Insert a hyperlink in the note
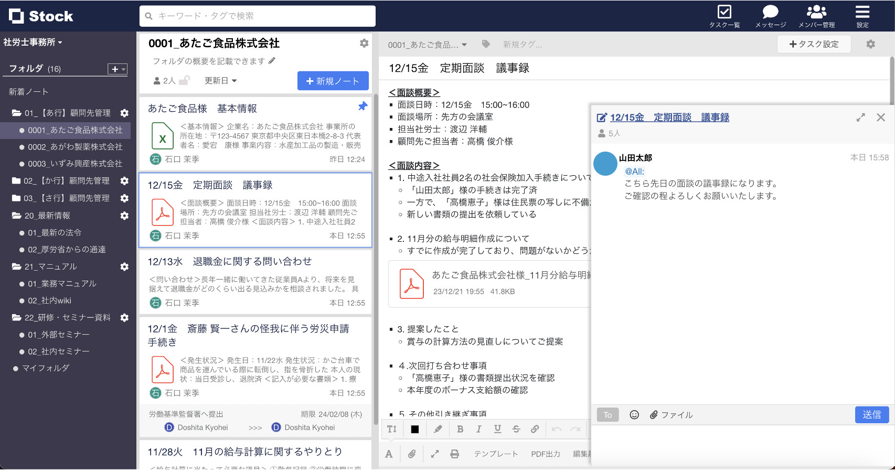Viewport: 895px width, 471px height. click(535, 429)
